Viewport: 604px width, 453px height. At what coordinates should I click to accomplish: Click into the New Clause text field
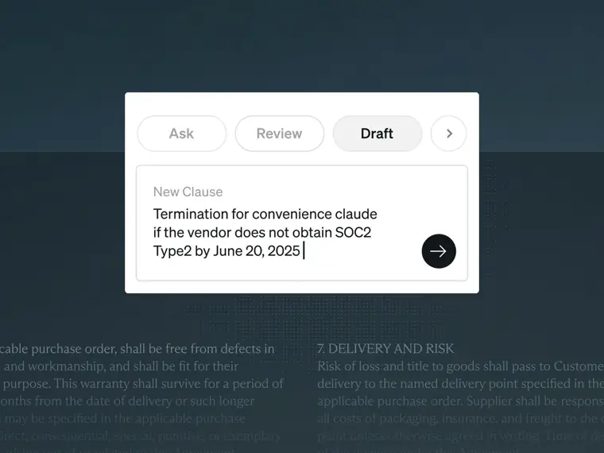pyautogui.click(x=302, y=223)
